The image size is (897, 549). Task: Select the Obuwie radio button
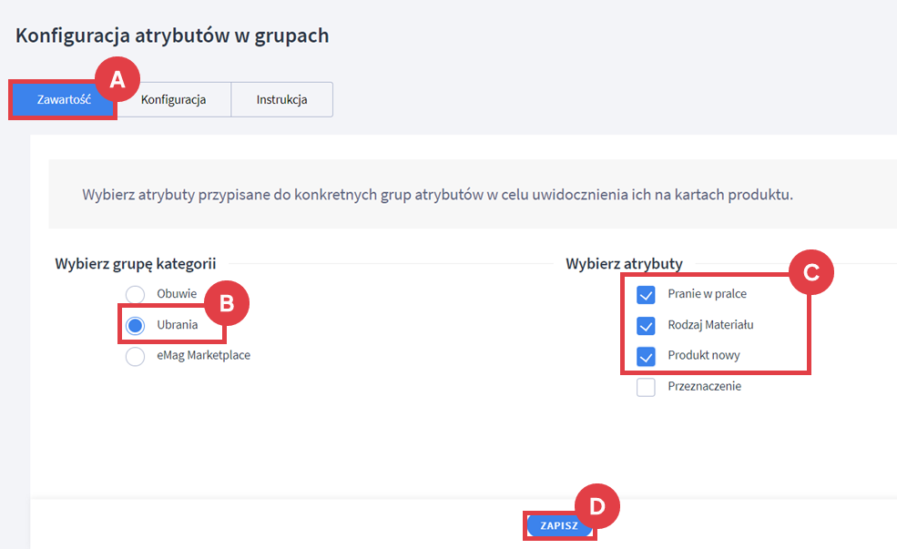pyautogui.click(x=136, y=294)
